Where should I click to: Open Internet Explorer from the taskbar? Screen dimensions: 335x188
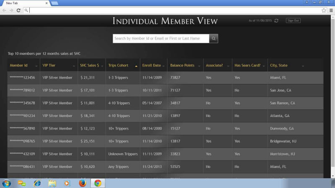click(x=37, y=183)
